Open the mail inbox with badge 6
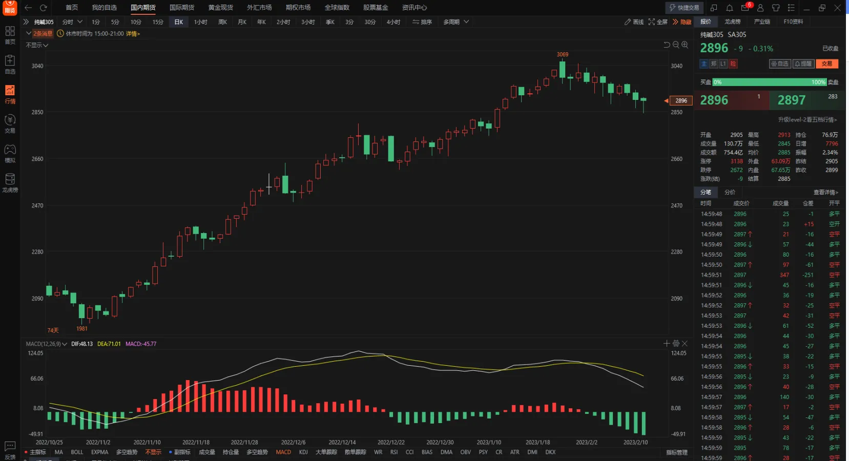Screen dimensions: 849x461 [745, 8]
